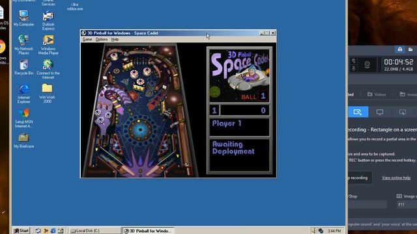417x234 pixels.
Task: Open the Win Work 2000 folder
Action: 47,93
